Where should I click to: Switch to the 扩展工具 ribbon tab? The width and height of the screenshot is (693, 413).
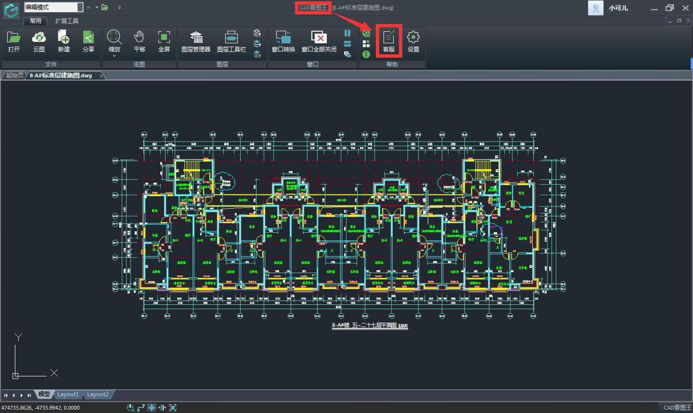[67, 21]
